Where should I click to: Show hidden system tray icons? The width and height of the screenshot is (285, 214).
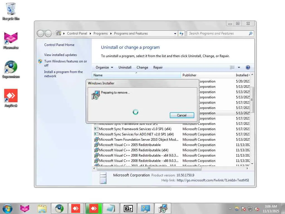click(x=230, y=209)
